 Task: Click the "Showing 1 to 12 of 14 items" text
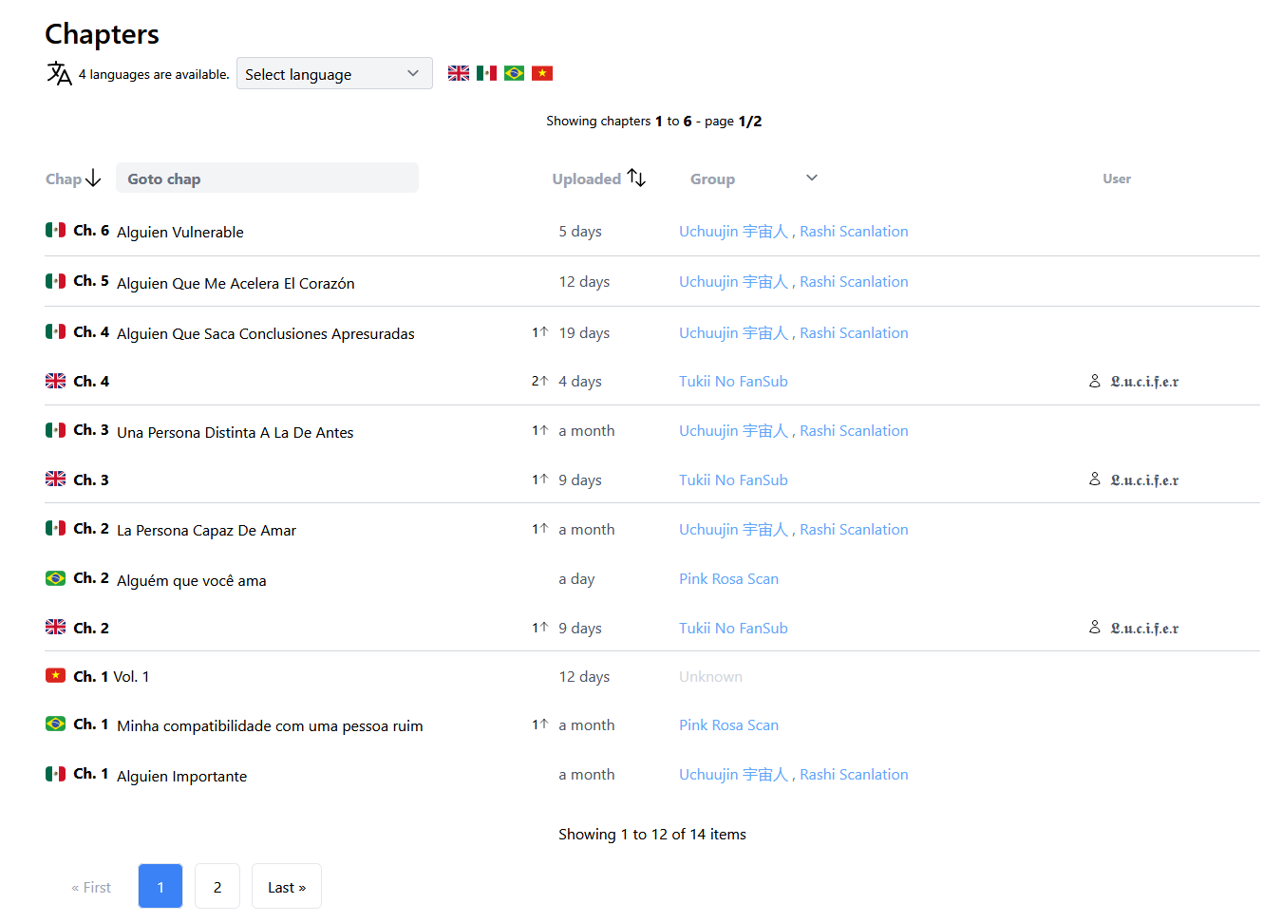click(652, 834)
